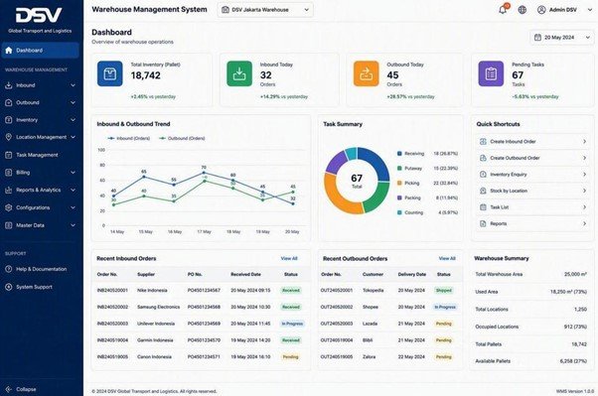Open the Stock by Location shortcut
The height and width of the screenshot is (396, 598).
[x=532, y=191]
